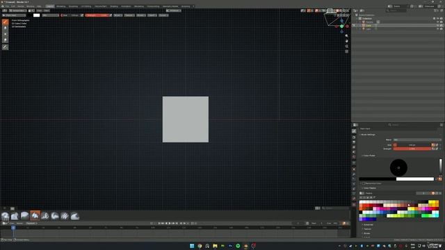
Task: Select the Cube row in the outliner
Action: pos(397,26)
